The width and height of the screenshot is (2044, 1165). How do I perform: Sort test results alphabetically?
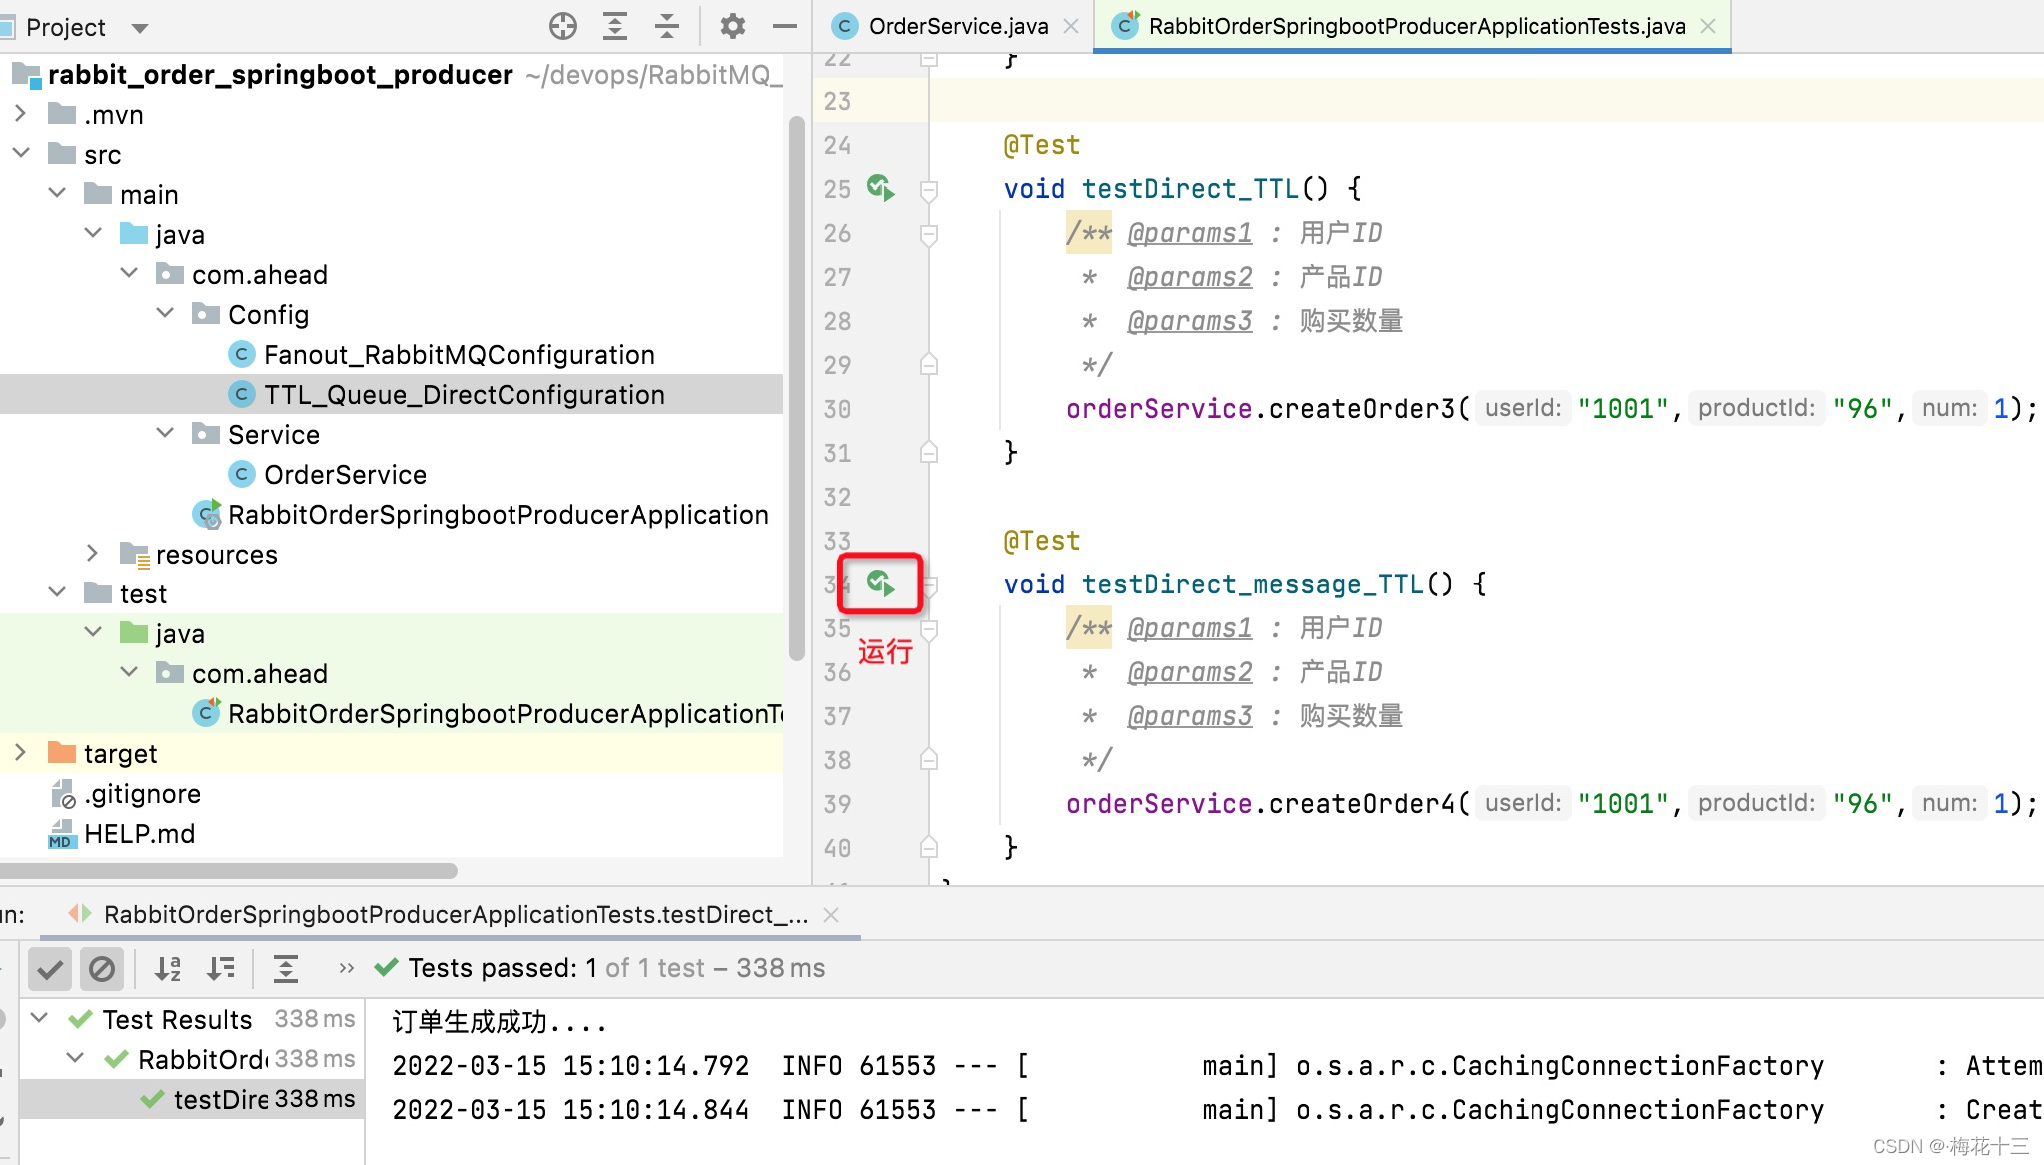(168, 968)
